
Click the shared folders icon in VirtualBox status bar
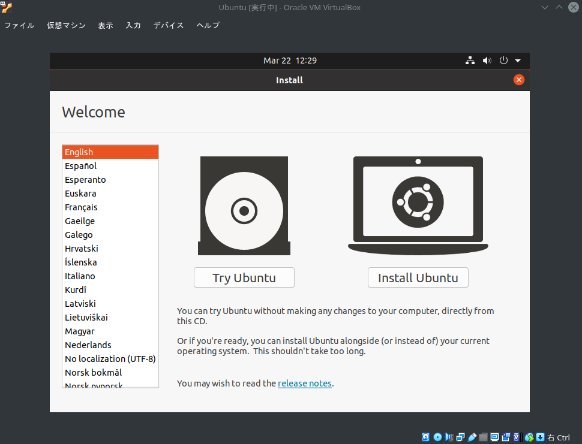pyautogui.click(x=483, y=437)
